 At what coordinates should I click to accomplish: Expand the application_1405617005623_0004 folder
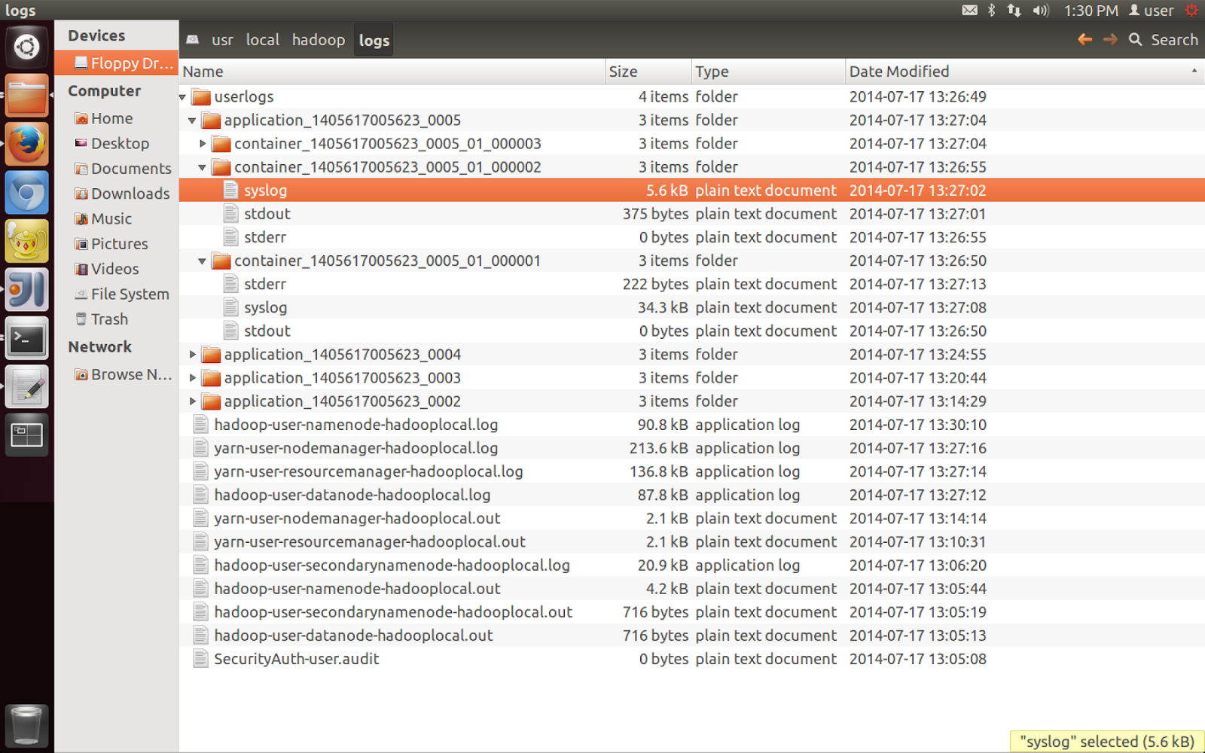(x=192, y=354)
